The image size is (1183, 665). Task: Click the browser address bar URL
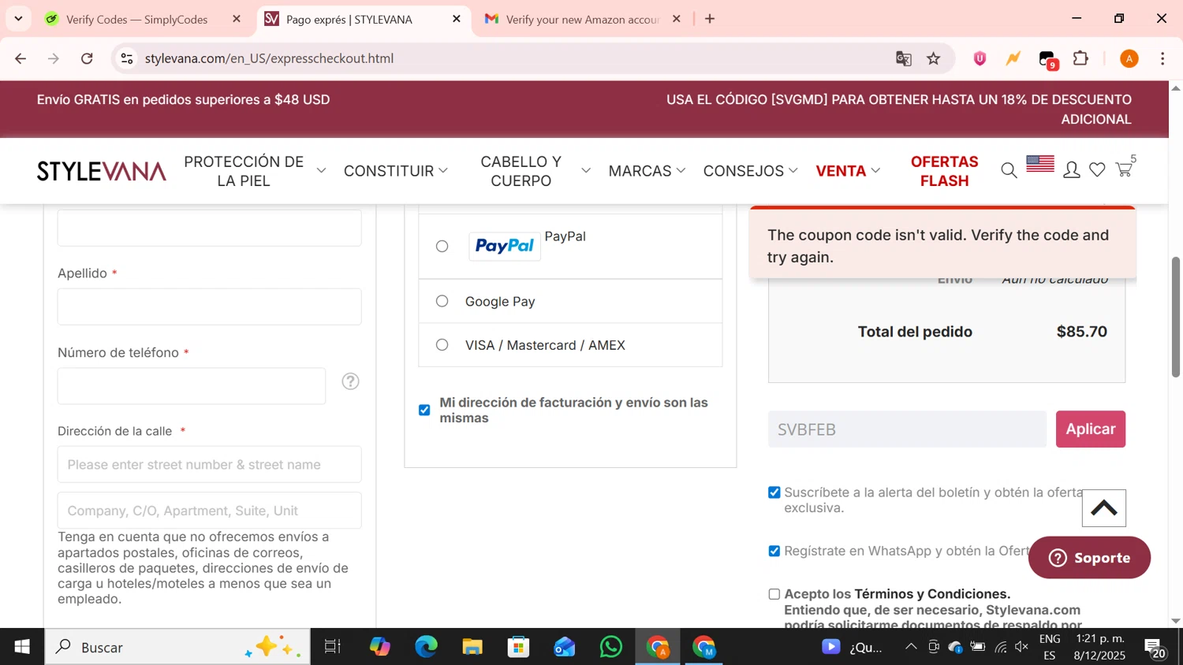269,58
